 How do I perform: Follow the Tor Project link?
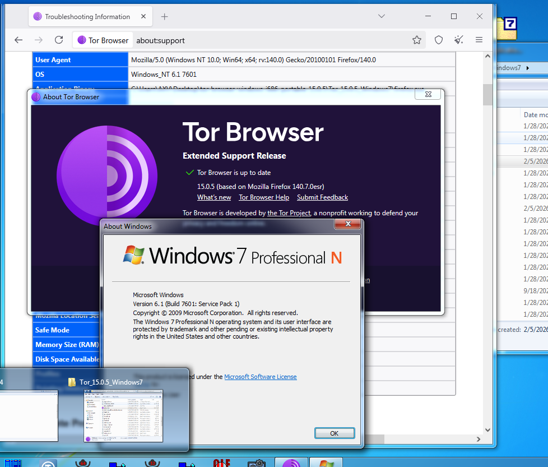289,213
